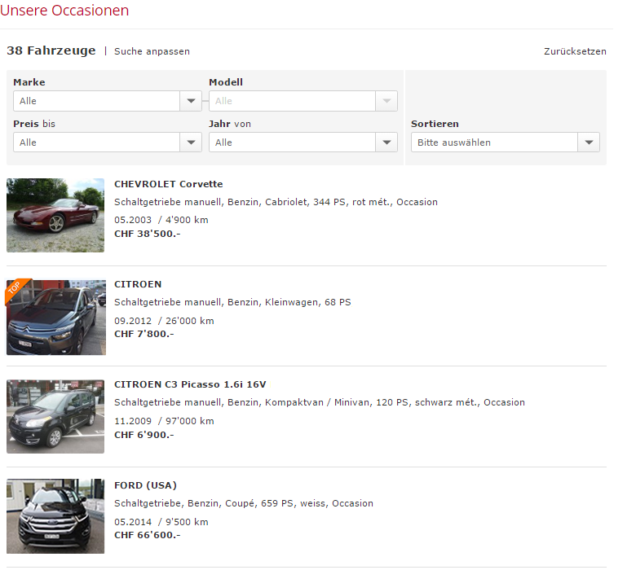
Task: Expand the Preis bis dropdown
Action: 96,142
